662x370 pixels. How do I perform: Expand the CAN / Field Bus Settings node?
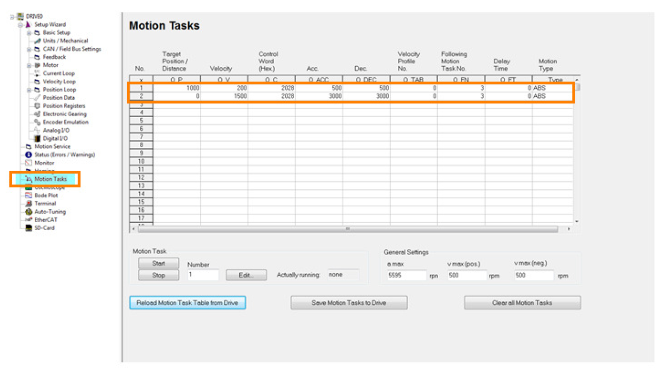click(29, 49)
